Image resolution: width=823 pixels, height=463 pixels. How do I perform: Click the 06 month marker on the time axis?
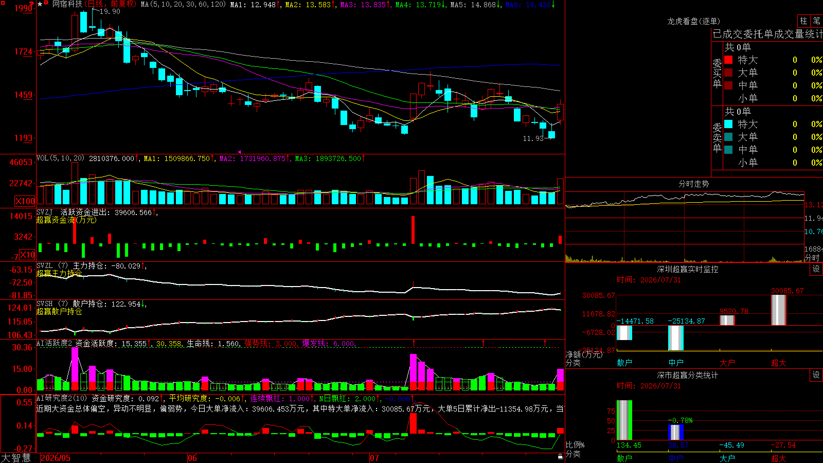click(192, 458)
